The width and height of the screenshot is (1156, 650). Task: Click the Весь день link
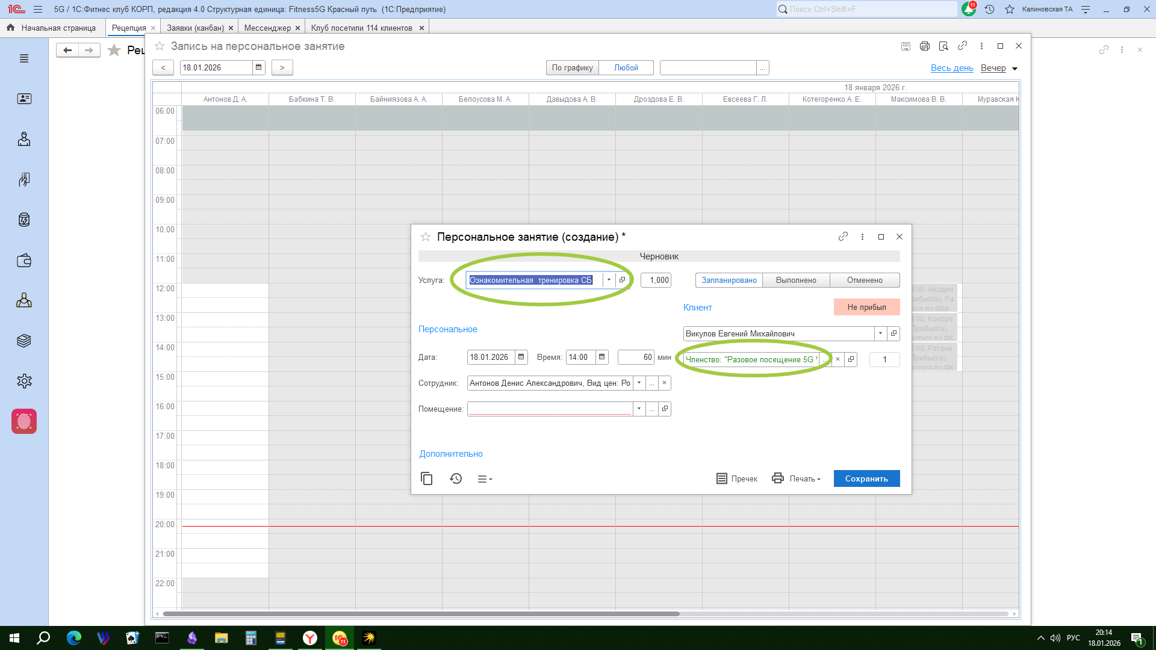[952, 68]
